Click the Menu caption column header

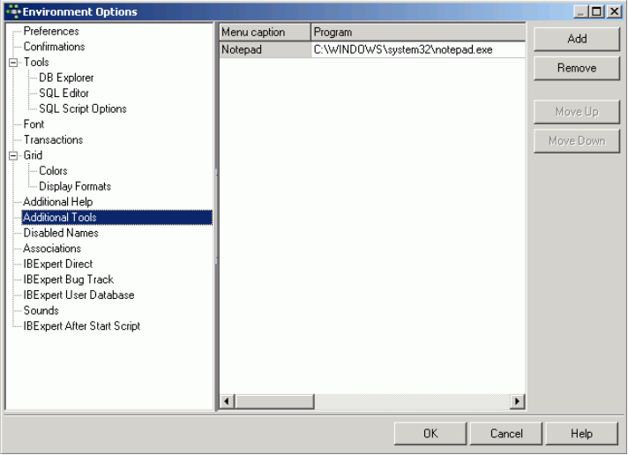point(265,33)
